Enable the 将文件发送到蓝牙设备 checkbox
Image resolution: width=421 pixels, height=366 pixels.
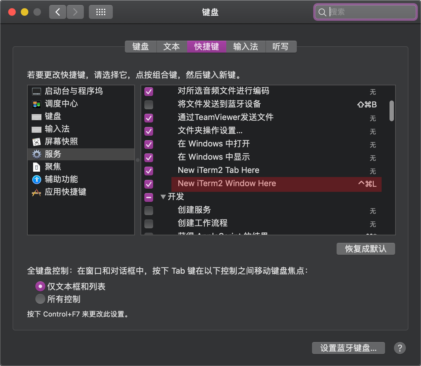click(149, 105)
